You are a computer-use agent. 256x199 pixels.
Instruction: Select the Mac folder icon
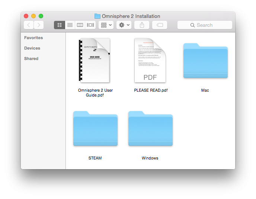[x=205, y=61]
